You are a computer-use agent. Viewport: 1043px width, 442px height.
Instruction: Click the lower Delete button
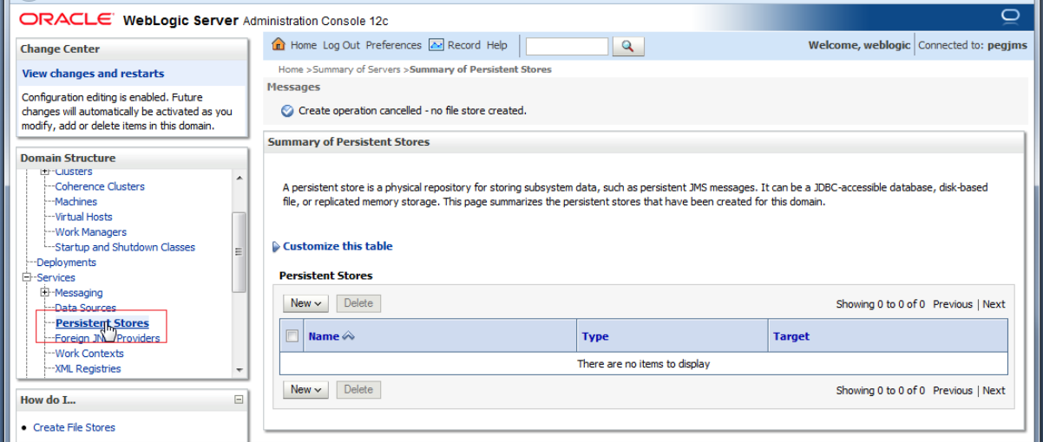click(358, 390)
